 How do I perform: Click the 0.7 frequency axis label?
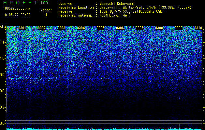[x=3, y=107]
